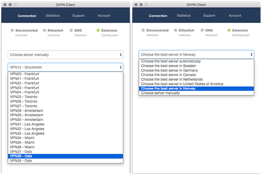
Task: Open 'Choose server manually' dropdown in left window
Action: pyautogui.click(x=65, y=55)
